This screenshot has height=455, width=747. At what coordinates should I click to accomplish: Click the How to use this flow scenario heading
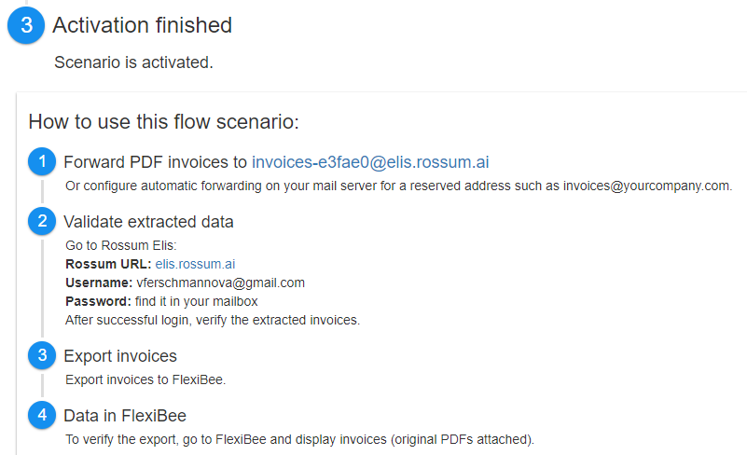[x=163, y=122]
